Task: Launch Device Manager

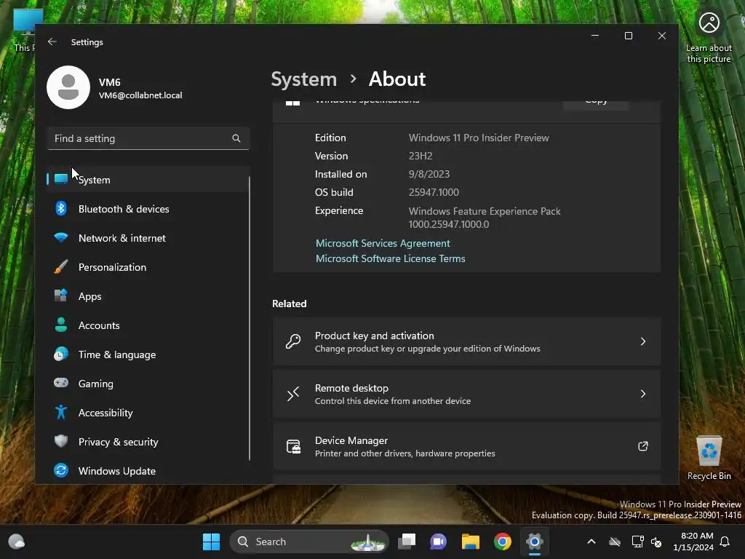Action: pos(466,446)
